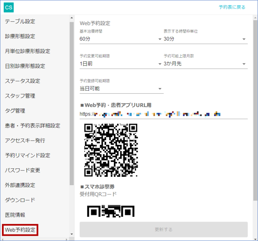Open the 予約登録可能期限 dropdown
258x241 pixels.
tap(121, 89)
